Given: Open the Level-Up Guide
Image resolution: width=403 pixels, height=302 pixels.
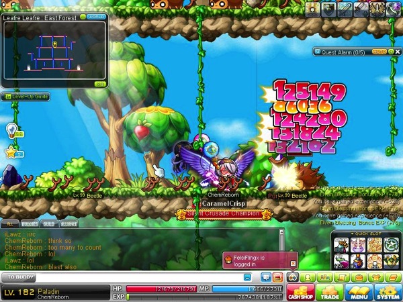Looking at the screenshot, I should click(x=26, y=97).
